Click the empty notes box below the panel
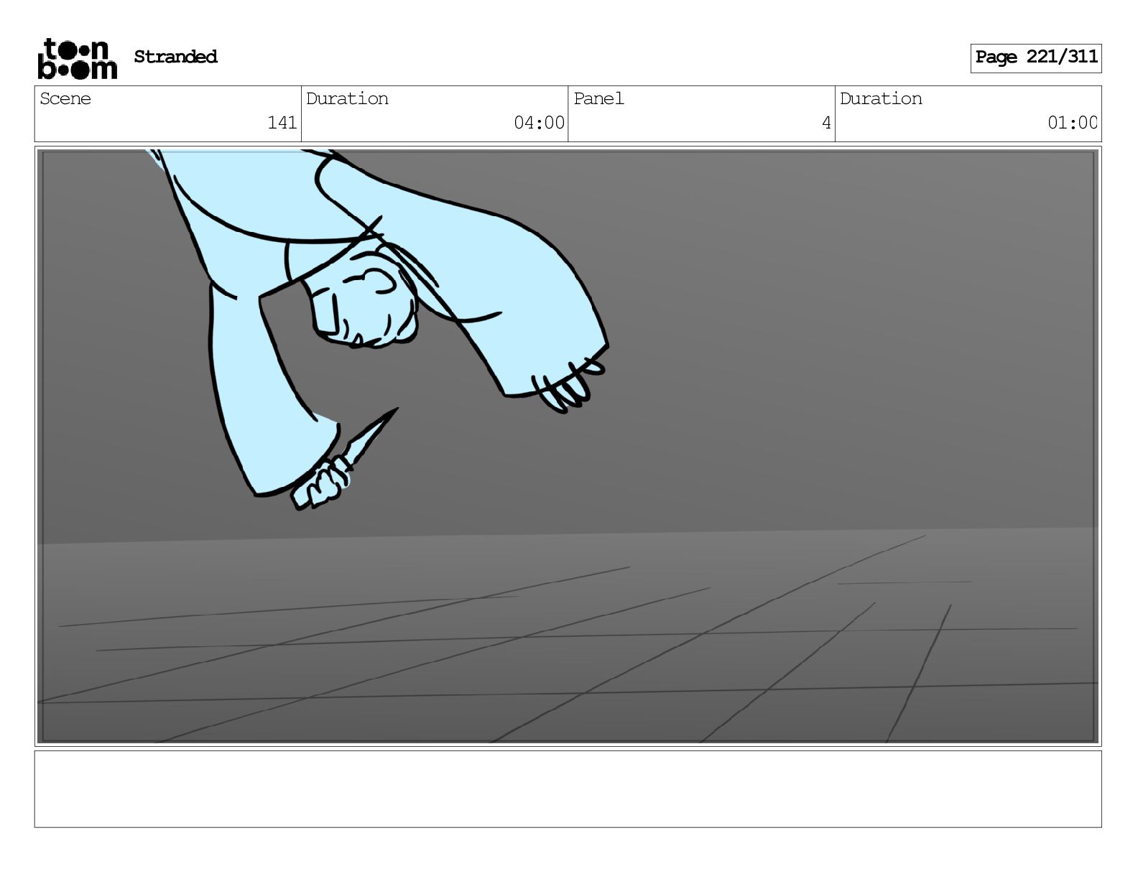Image resolution: width=1138 pixels, height=879 pixels. [568, 789]
